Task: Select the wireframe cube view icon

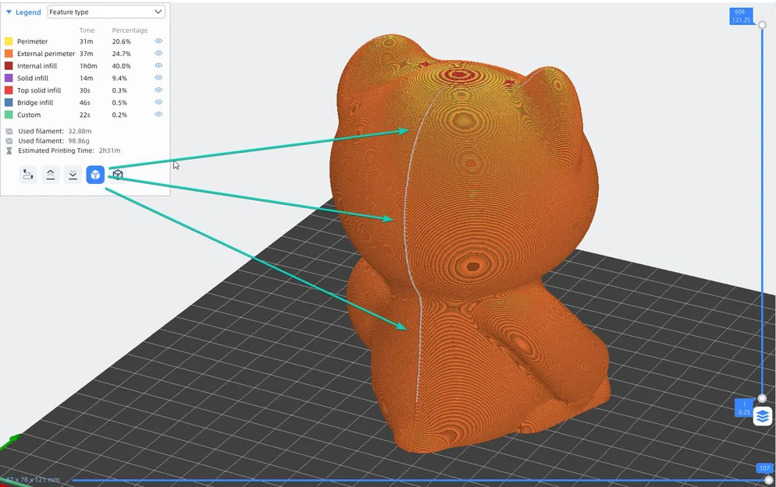Action: point(118,175)
